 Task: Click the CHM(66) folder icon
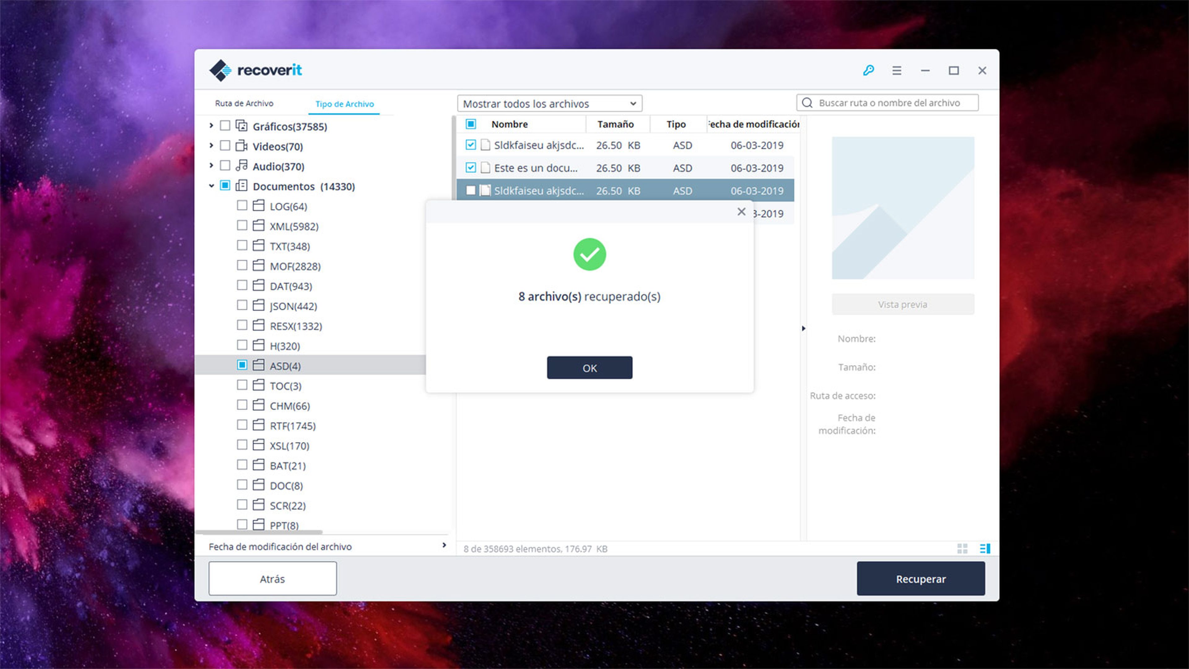(259, 405)
